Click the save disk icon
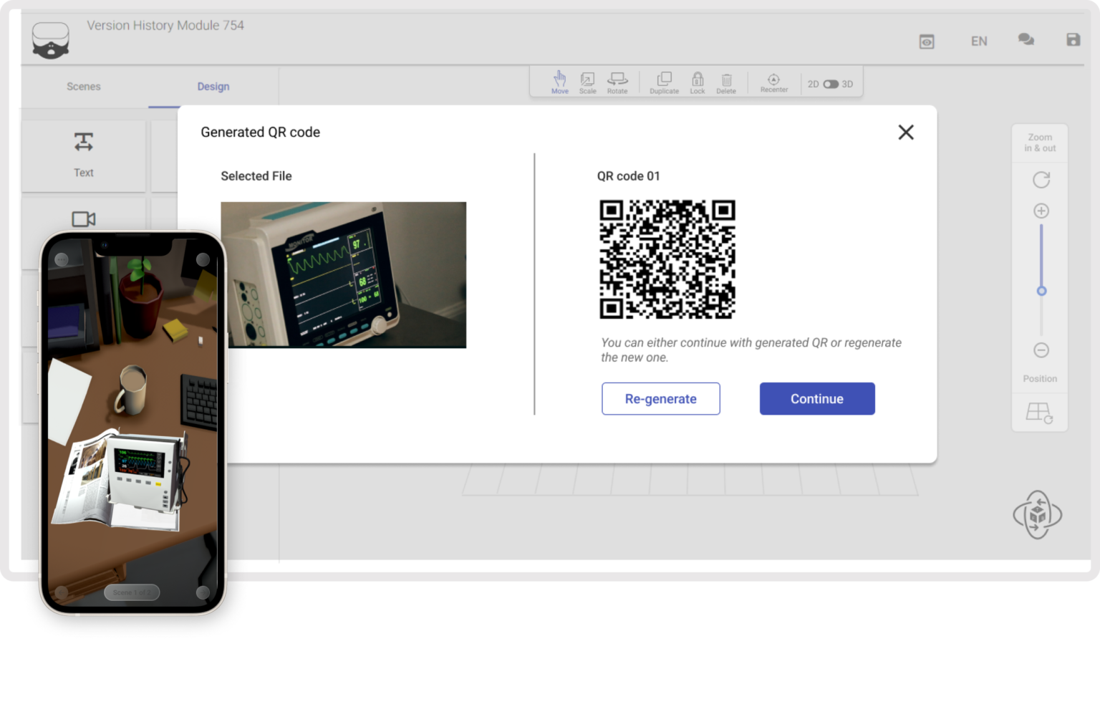1100x722 pixels. coord(1073,39)
